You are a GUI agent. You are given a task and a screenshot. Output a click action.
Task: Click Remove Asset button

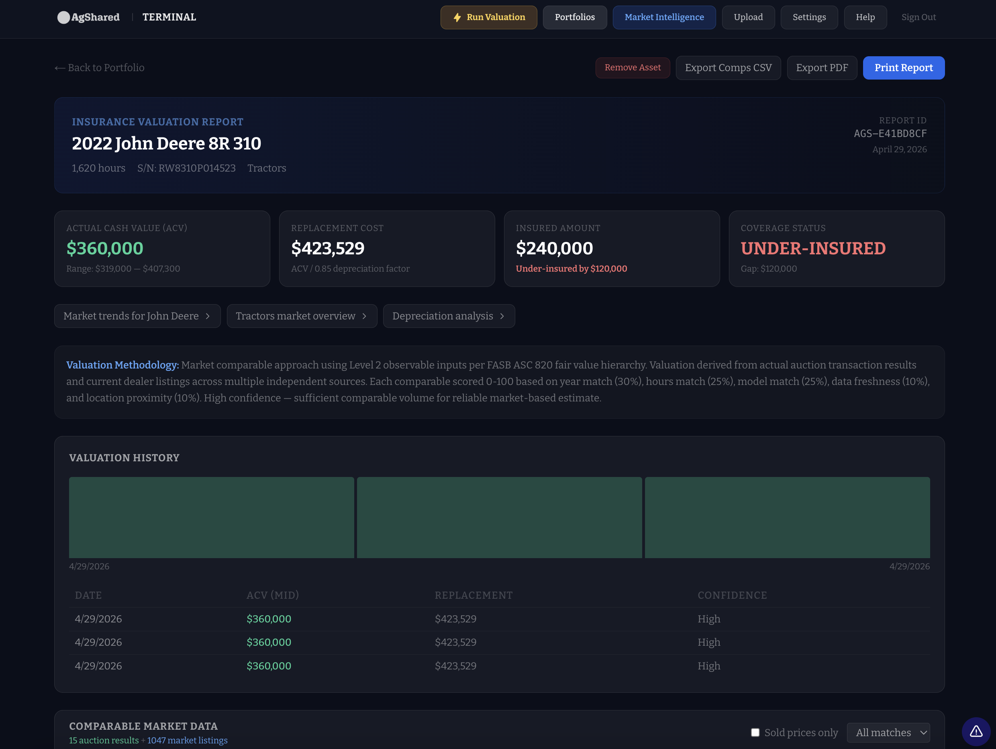(633, 68)
